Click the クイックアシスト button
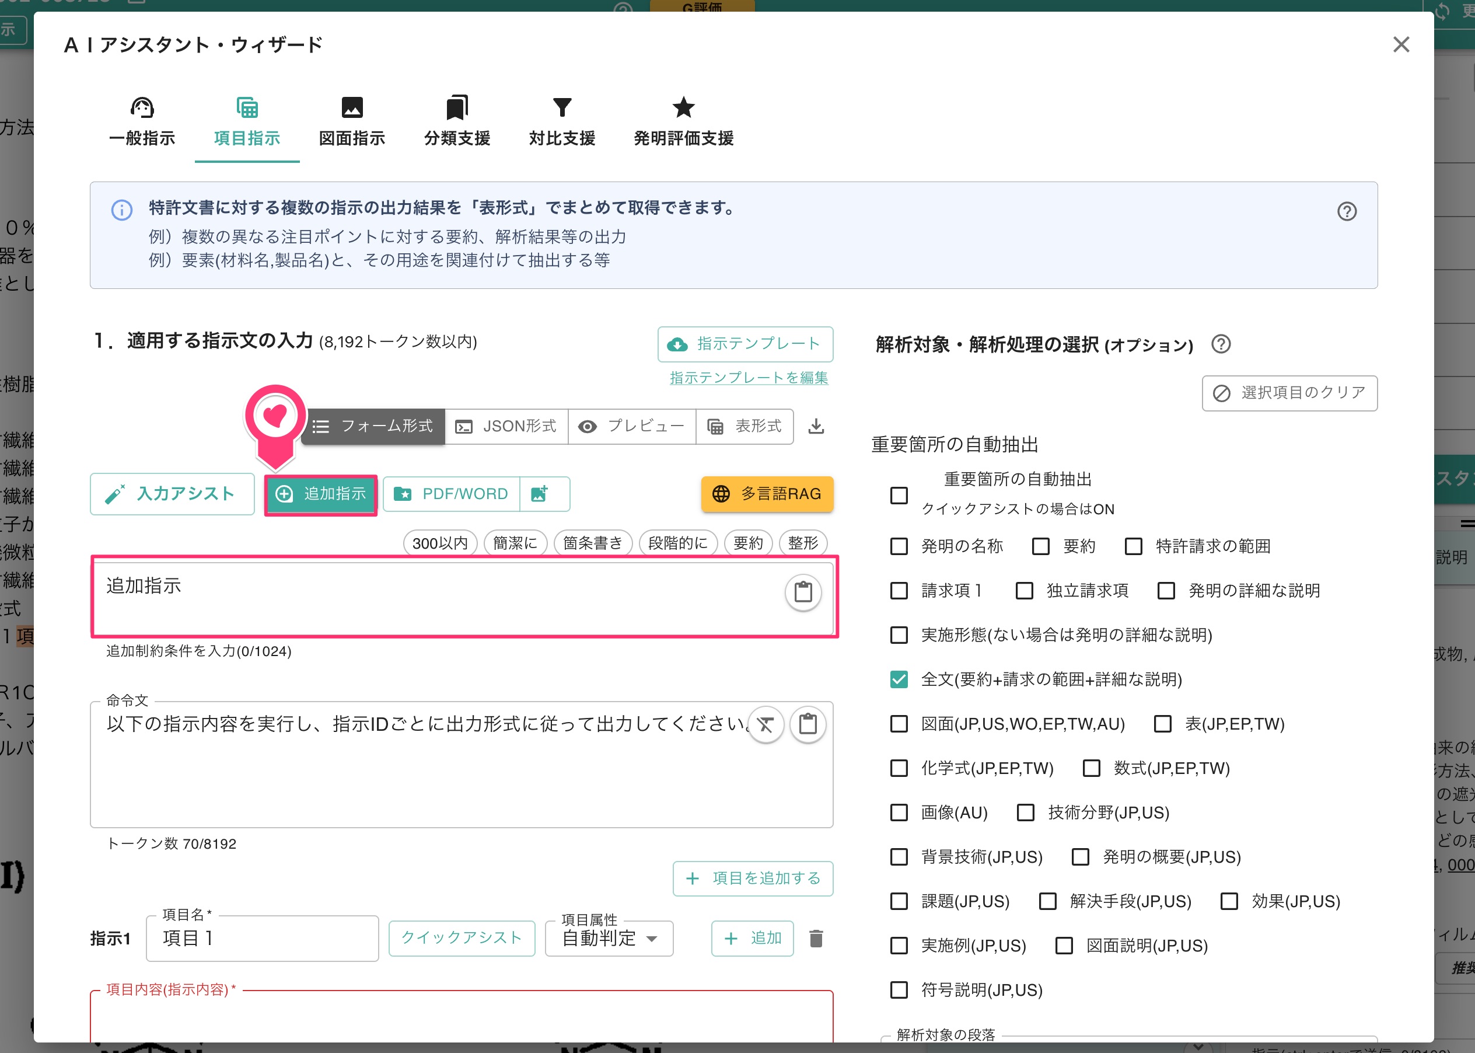The image size is (1475, 1053). (462, 938)
